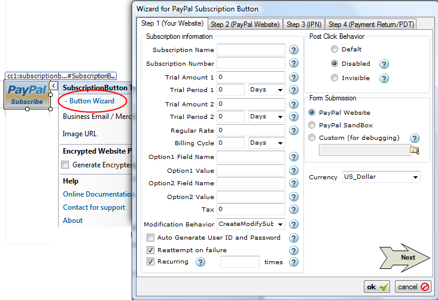Click the Option1 Field Name input
The height and width of the screenshot is (300, 438).
pos(251,157)
